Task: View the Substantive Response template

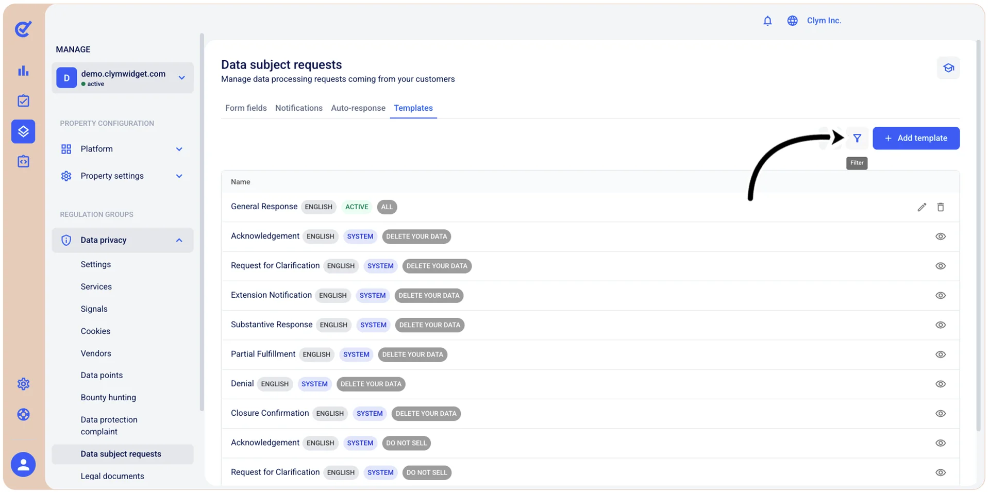Action: point(940,325)
